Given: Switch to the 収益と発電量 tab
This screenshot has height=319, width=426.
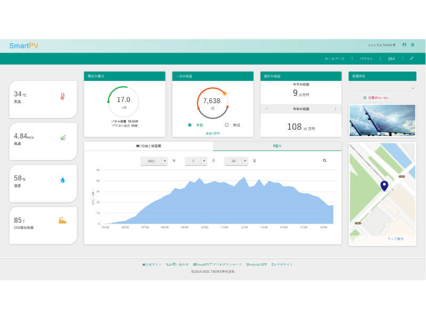Looking at the screenshot, I should coord(149,145).
